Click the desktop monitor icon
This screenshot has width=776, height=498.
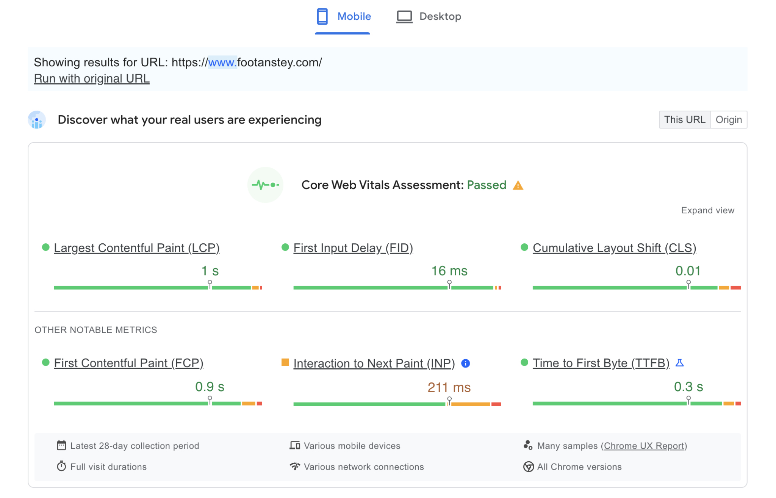(x=404, y=17)
